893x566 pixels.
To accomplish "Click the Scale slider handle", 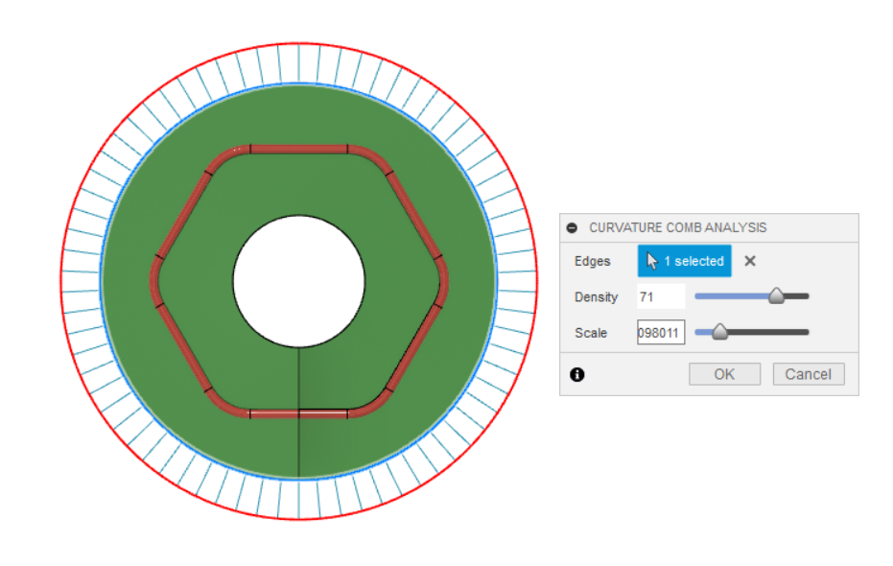I will [x=719, y=332].
